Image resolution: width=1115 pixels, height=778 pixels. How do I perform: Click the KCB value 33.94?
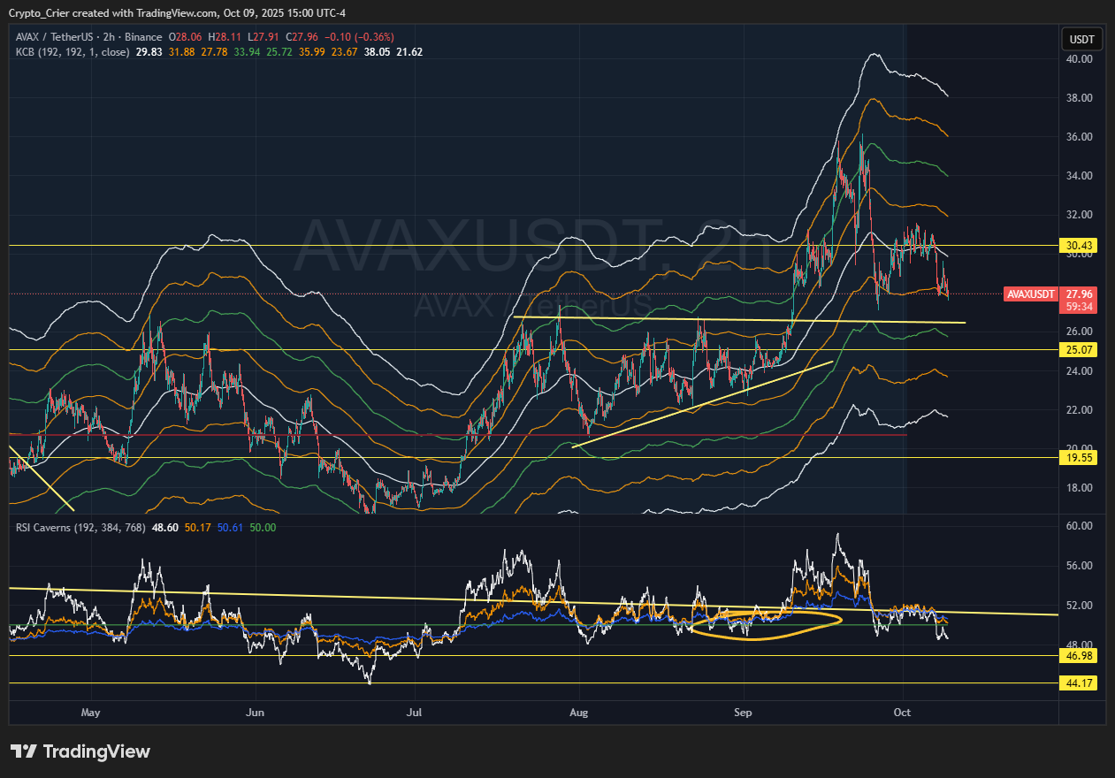247,52
